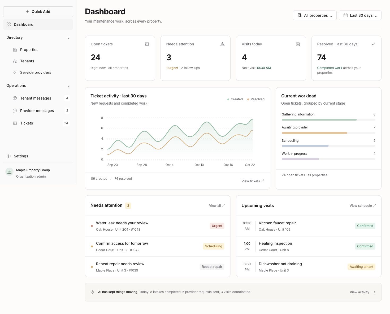This screenshot has width=390, height=314.
Task: Click the Properties building icon
Action: pyautogui.click(x=15, y=50)
